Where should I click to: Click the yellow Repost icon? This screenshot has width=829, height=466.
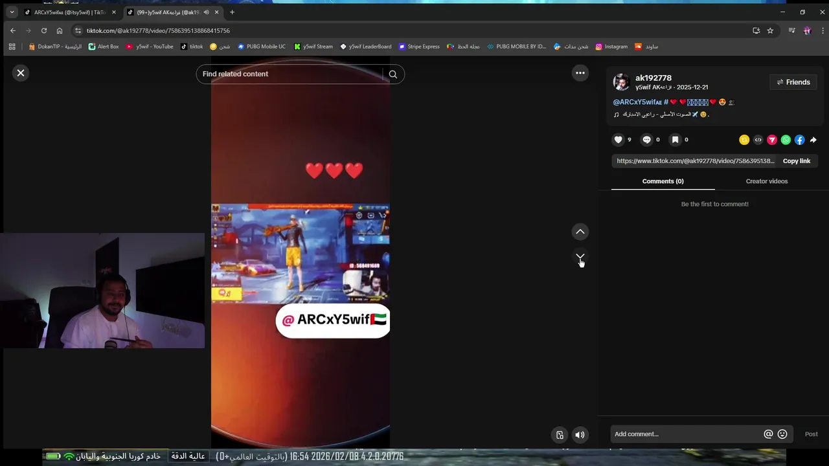tap(744, 140)
